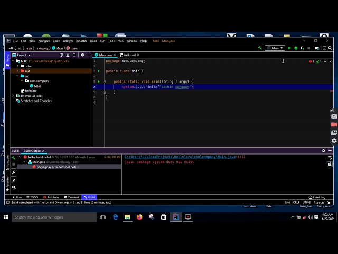Viewport: 338px width, 254px height.
Task: Click Expand All in Project panel
Action: (68, 55)
